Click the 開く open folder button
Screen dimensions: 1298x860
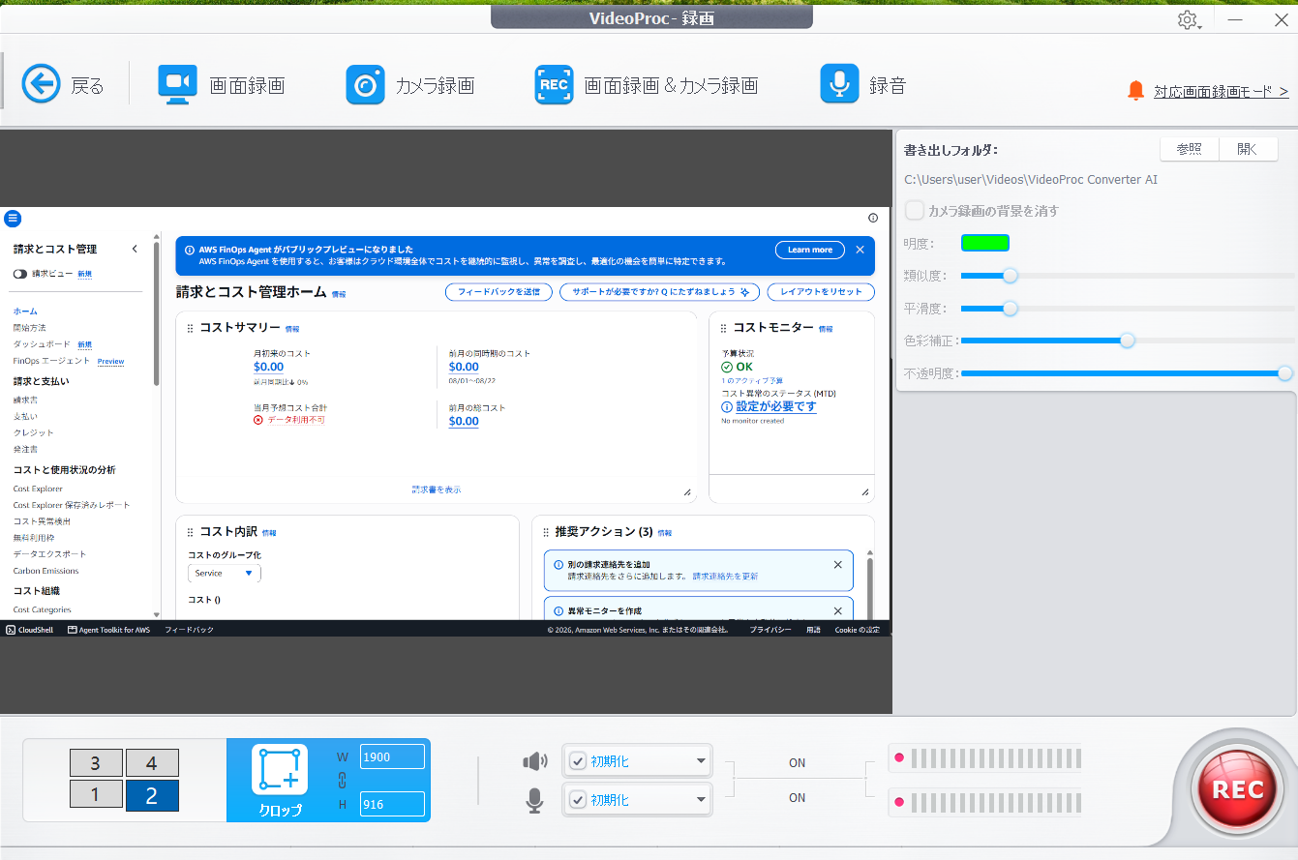[x=1249, y=149]
